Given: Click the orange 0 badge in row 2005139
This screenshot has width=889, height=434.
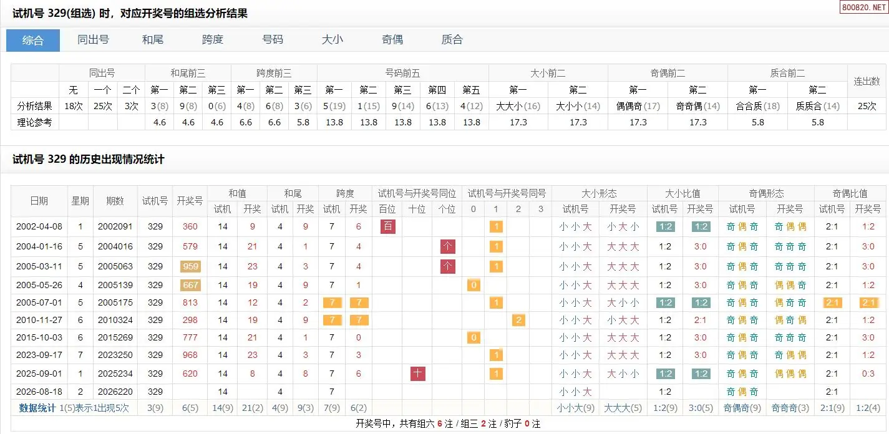Looking at the screenshot, I should [x=474, y=285].
